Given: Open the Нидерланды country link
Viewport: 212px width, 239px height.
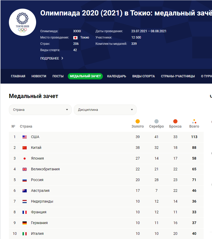Looking at the screenshot, I should coord(42,202).
